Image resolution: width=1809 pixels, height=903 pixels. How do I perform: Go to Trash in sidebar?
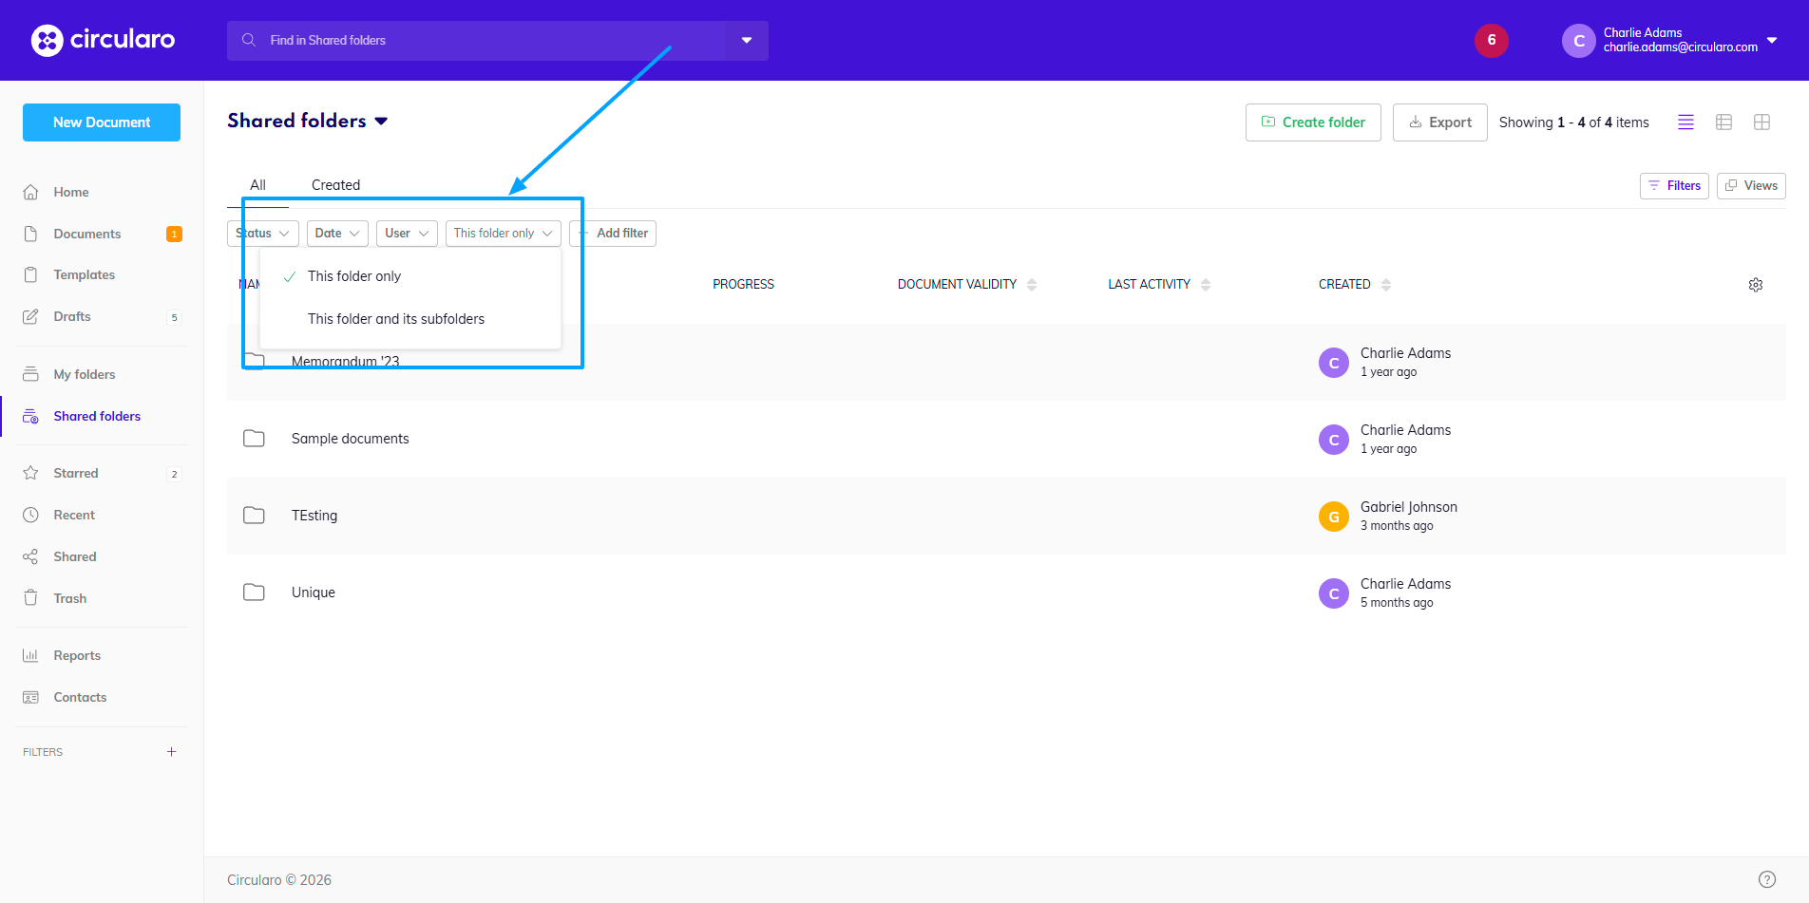pyautogui.click(x=69, y=598)
